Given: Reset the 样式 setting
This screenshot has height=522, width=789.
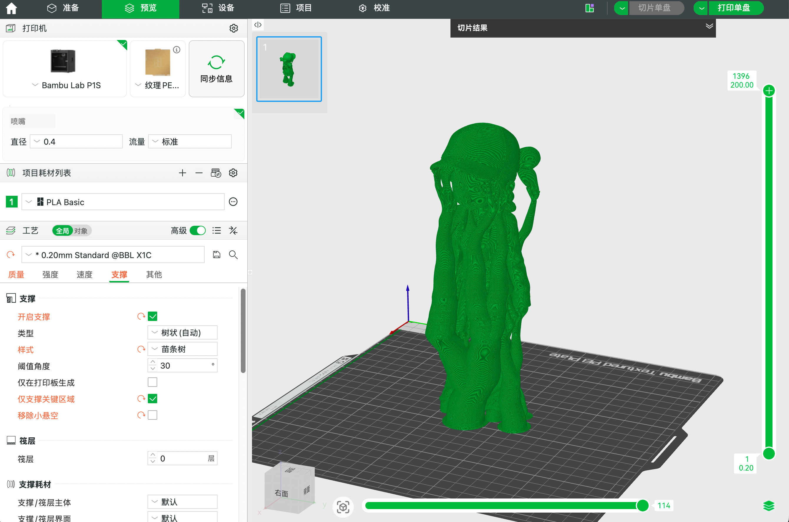Looking at the screenshot, I should coord(141,349).
